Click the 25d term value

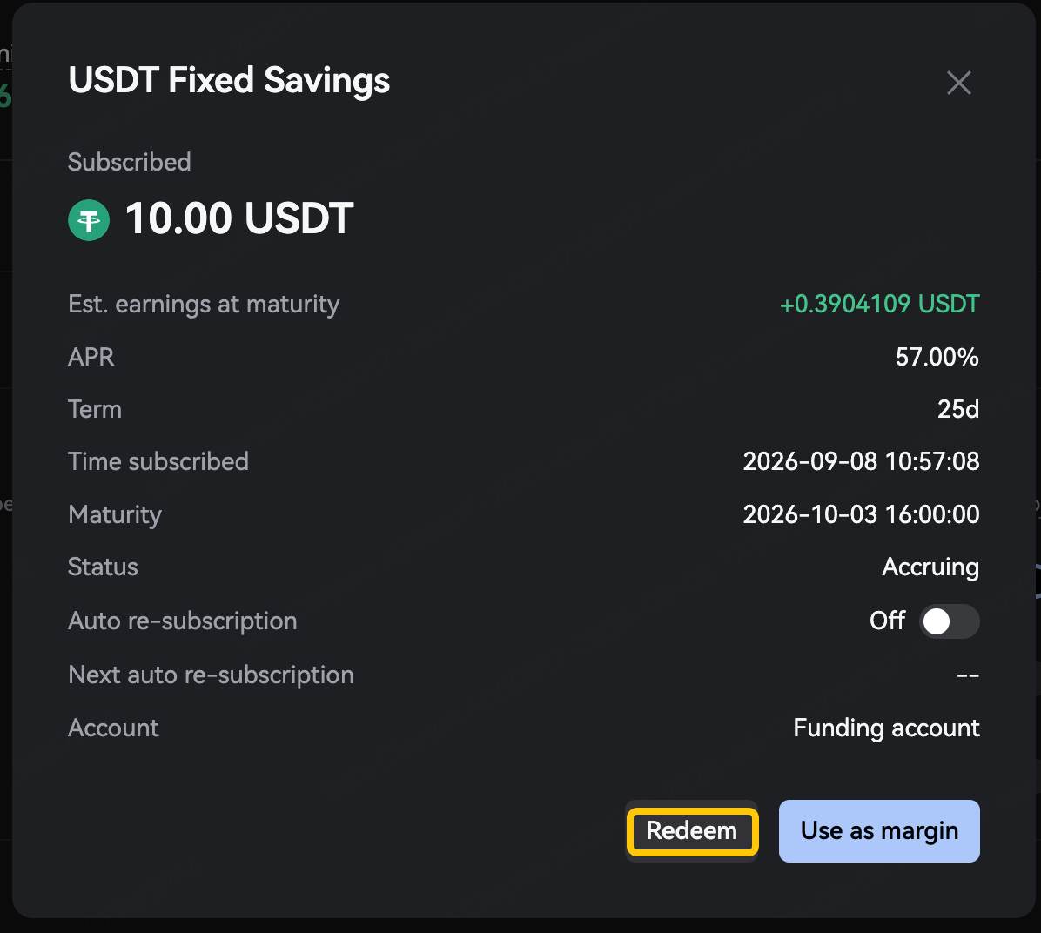coord(958,409)
